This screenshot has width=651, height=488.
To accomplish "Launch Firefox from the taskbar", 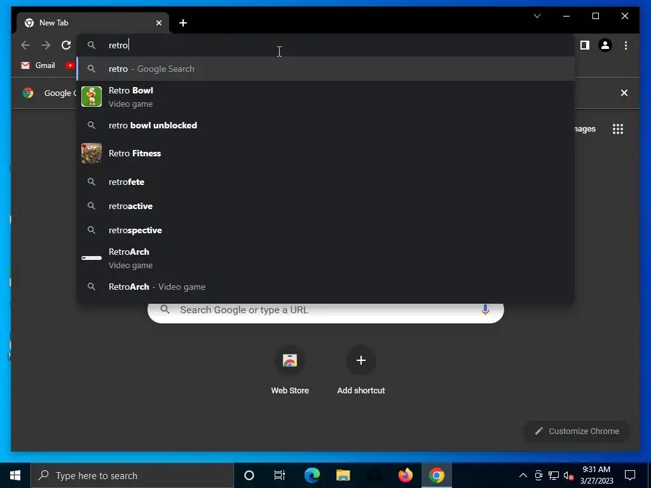I will pos(405,475).
